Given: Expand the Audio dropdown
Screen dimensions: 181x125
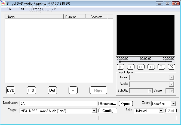Looking at the screenshot, I should coord(171,84).
